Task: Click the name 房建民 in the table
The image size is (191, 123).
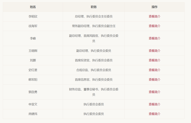Action: point(33,114)
